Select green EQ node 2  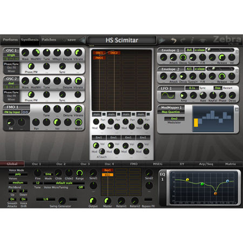pyautogui.click(x=202, y=184)
